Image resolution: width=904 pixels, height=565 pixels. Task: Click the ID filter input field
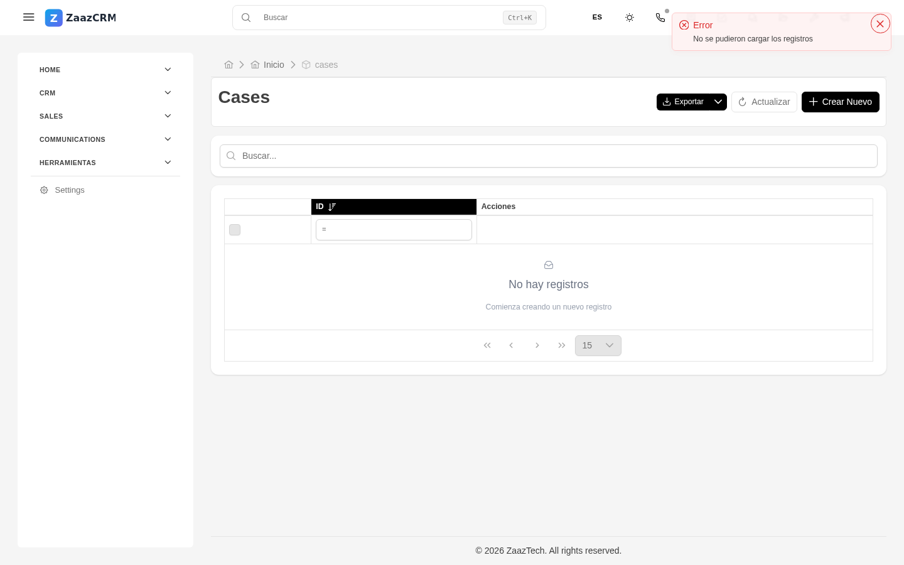(394, 230)
